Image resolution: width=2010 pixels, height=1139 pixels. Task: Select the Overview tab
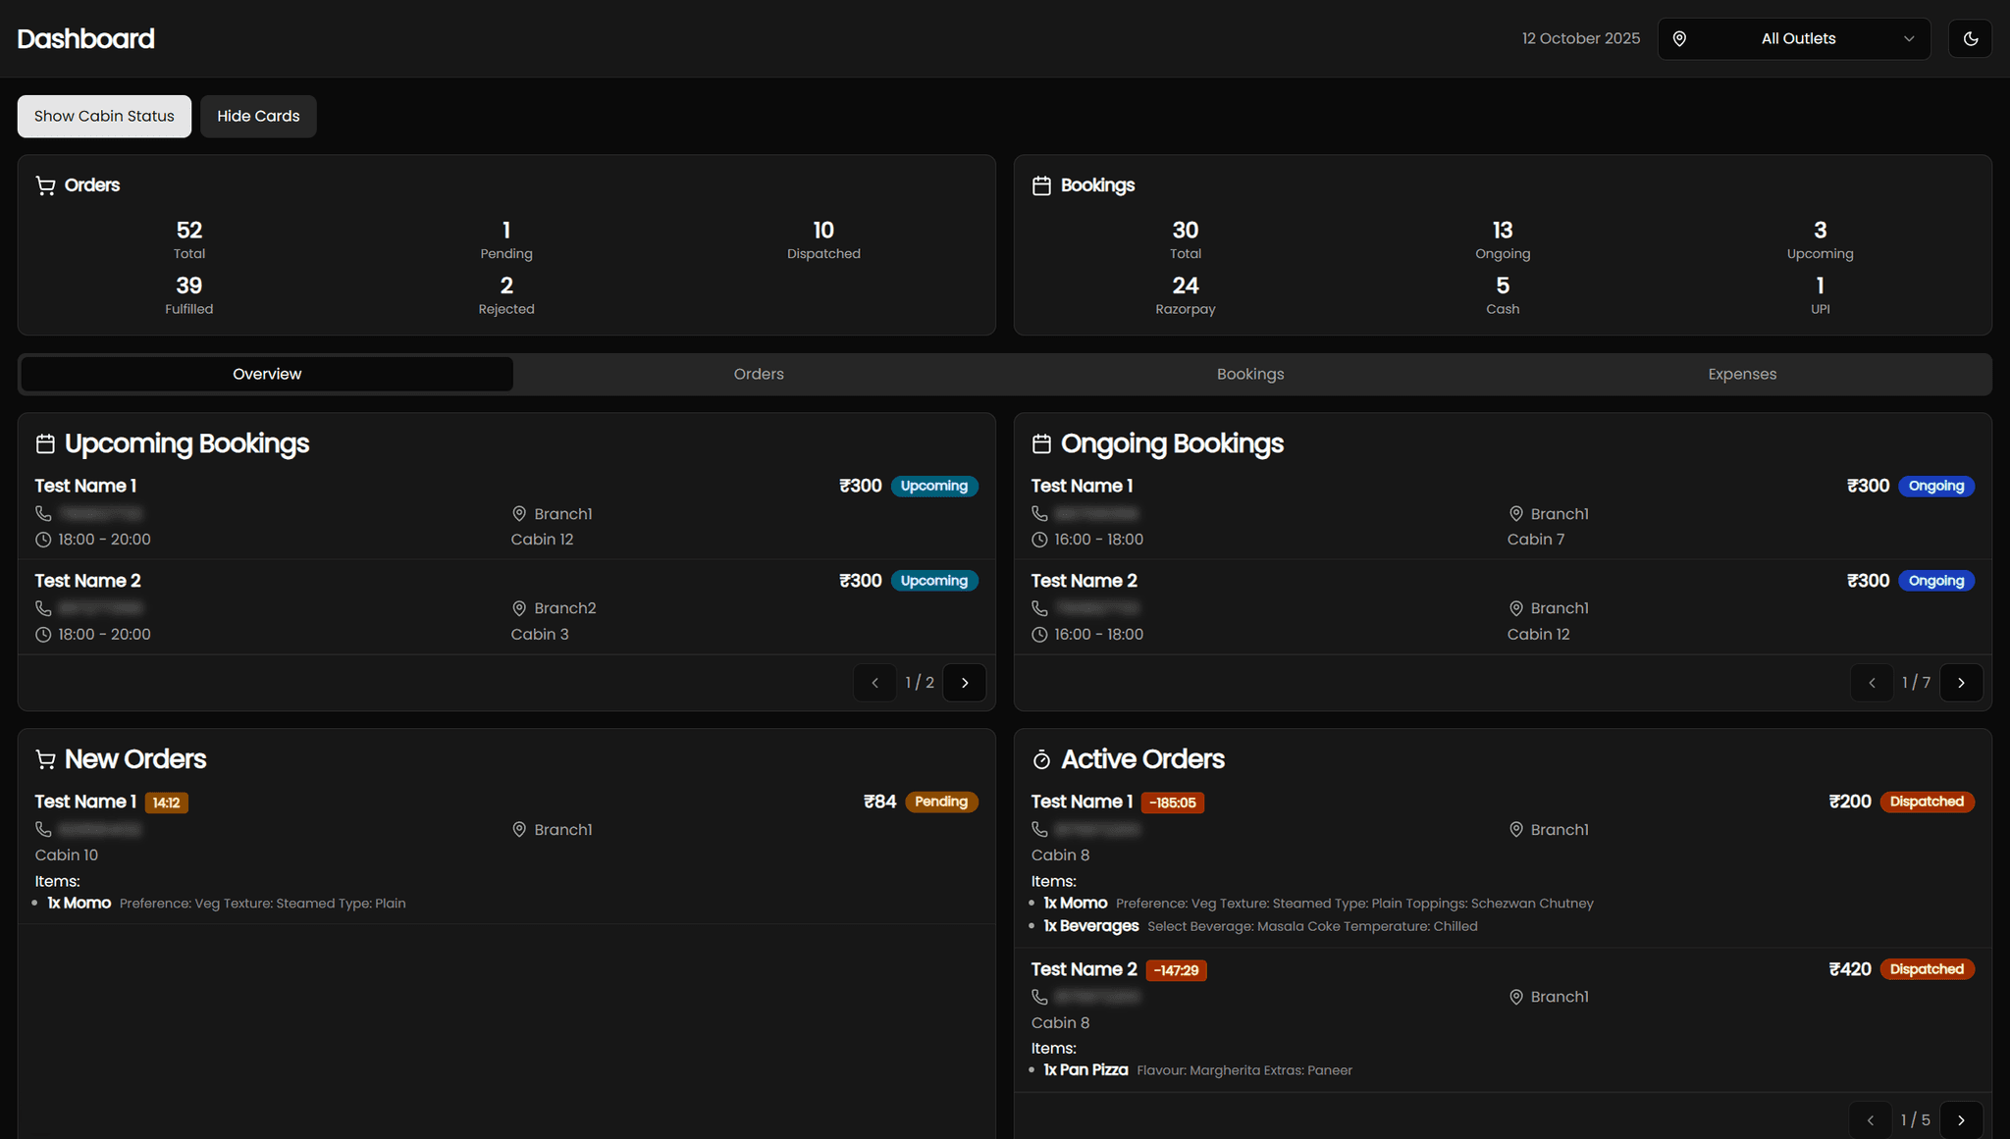point(266,374)
